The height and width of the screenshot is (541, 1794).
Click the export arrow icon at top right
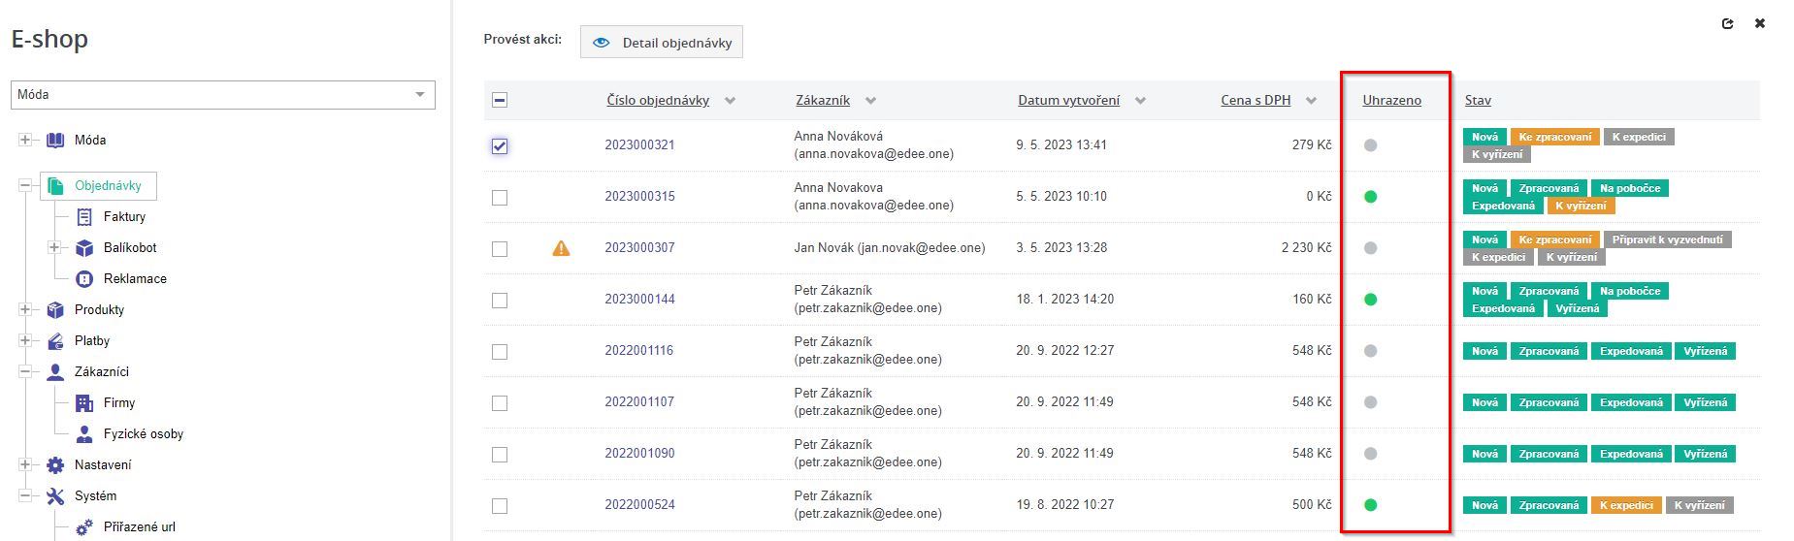coord(1728,23)
